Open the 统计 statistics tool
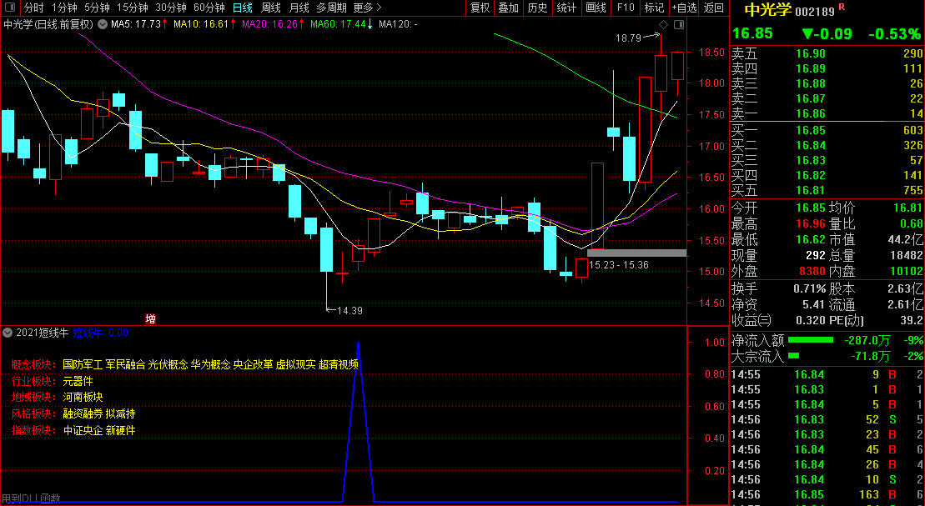The width and height of the screenshot is (925, 506). (566, 8)
